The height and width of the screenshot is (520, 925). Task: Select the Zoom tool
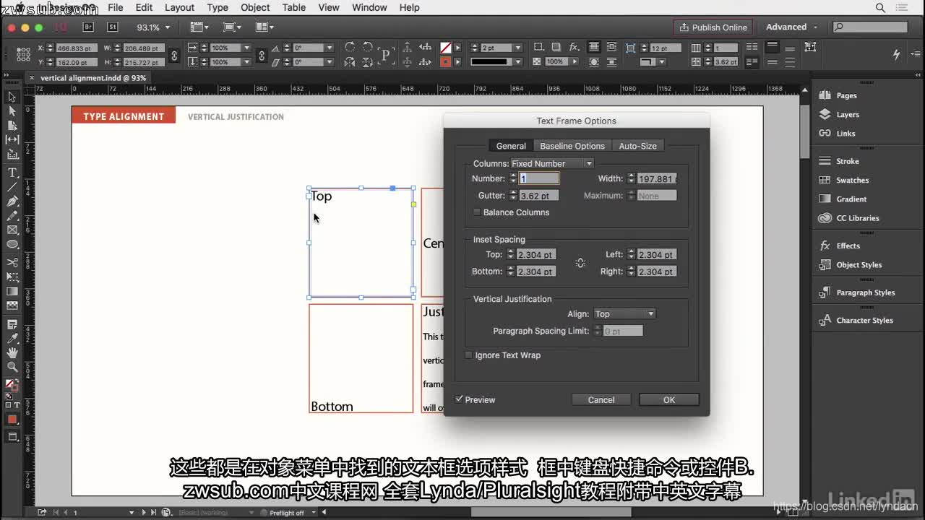(12, 367)
